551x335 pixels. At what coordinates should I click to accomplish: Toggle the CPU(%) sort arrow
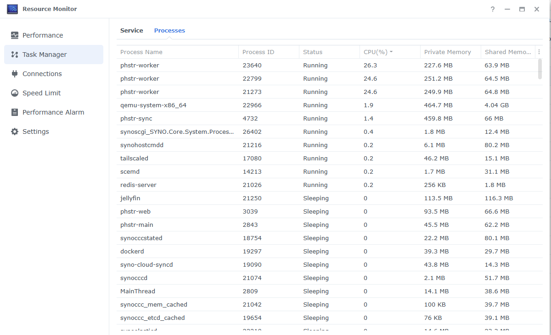[x=391, y=52]
